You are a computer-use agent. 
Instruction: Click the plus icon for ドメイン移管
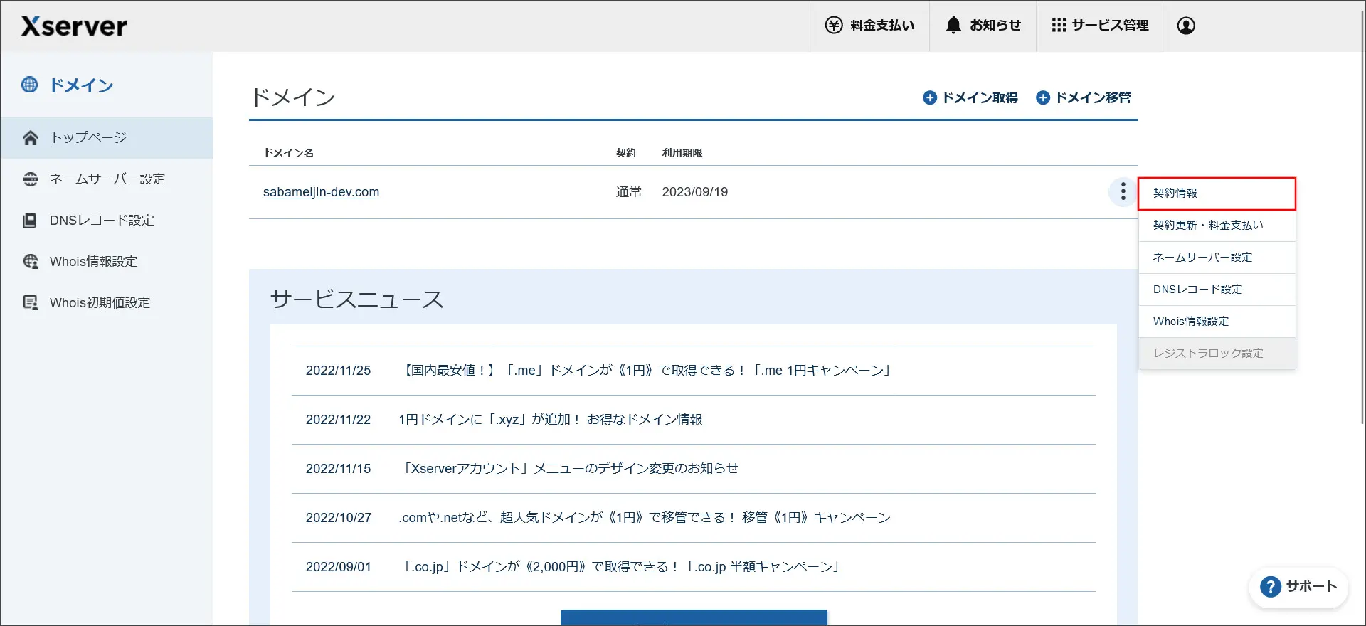(1043, 97)
